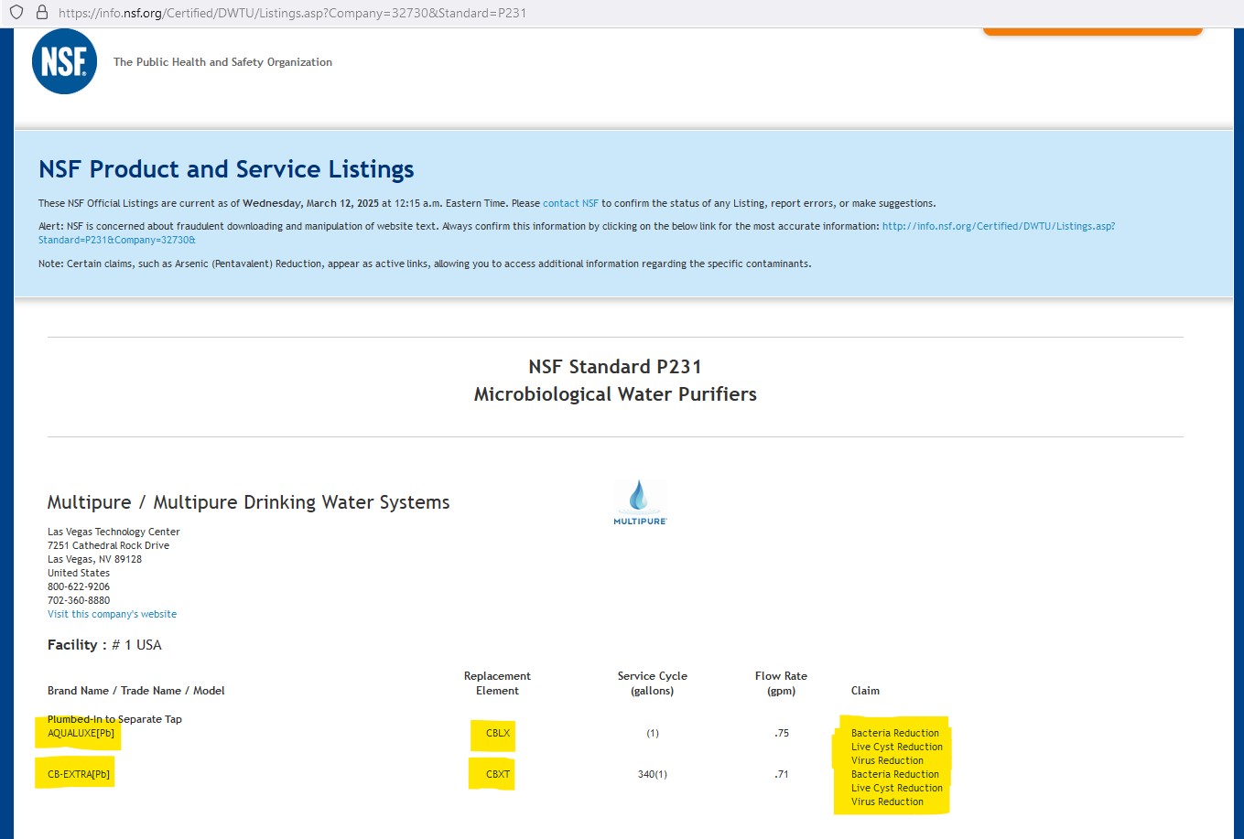Click the Replacement Element column header

(x=497, y=683)
